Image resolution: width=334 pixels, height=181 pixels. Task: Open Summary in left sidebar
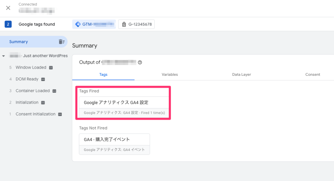click(34, 41)
